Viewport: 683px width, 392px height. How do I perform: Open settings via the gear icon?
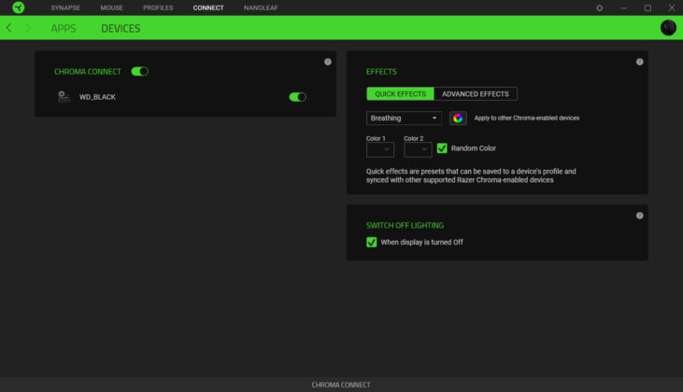pyautogui.click(x=599, y=7)
